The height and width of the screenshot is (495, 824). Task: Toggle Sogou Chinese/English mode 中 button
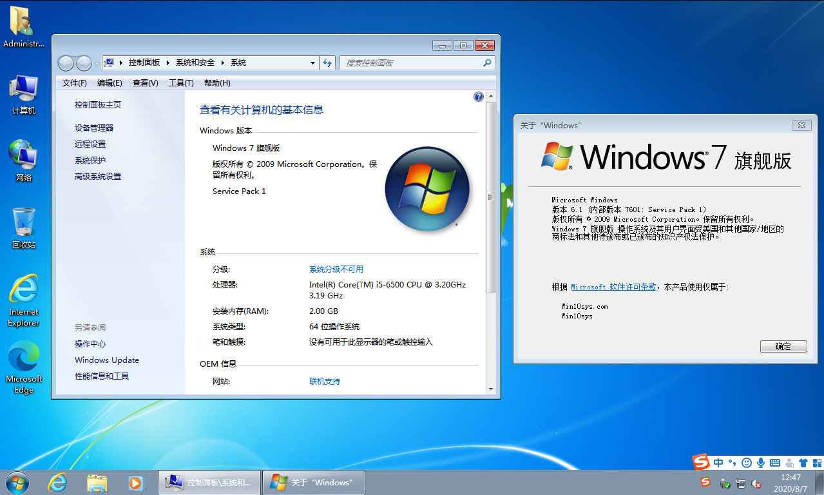[x=718, y=463]
